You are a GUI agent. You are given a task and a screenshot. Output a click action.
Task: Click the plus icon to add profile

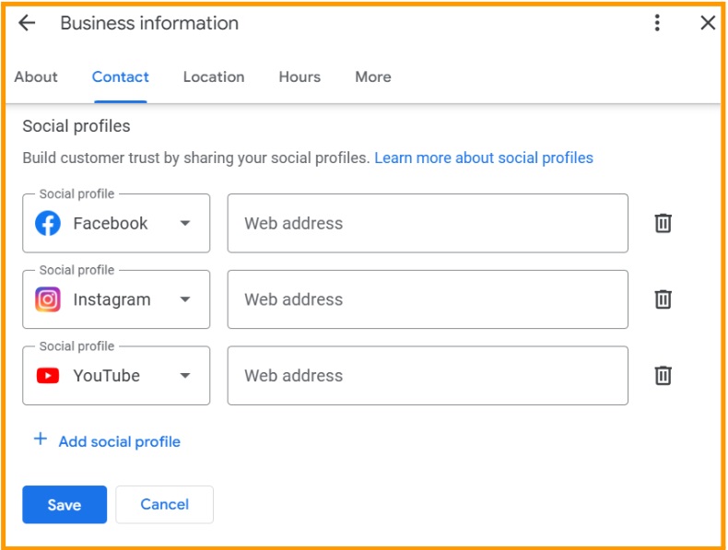pyautogui.click(x=40, y=439)
